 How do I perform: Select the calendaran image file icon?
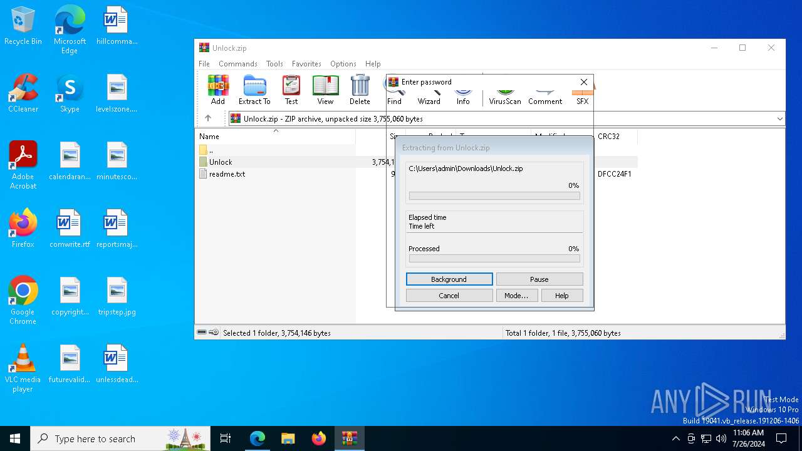pos(70,162)
